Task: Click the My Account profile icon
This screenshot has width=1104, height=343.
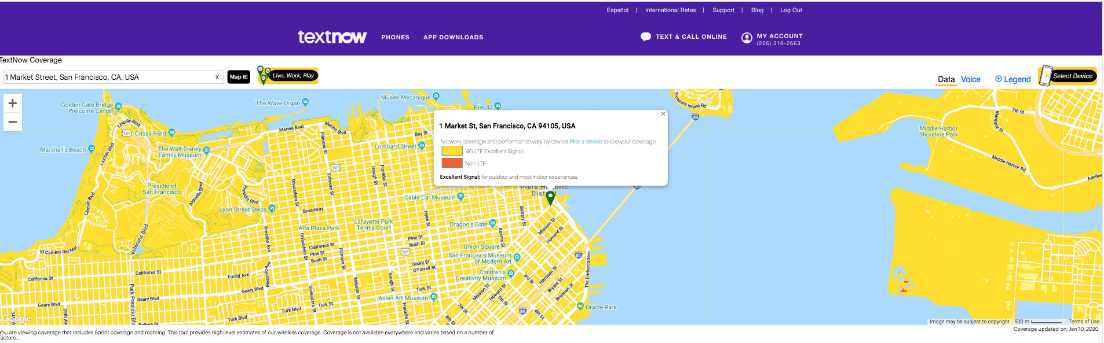Action: (747, 38)
